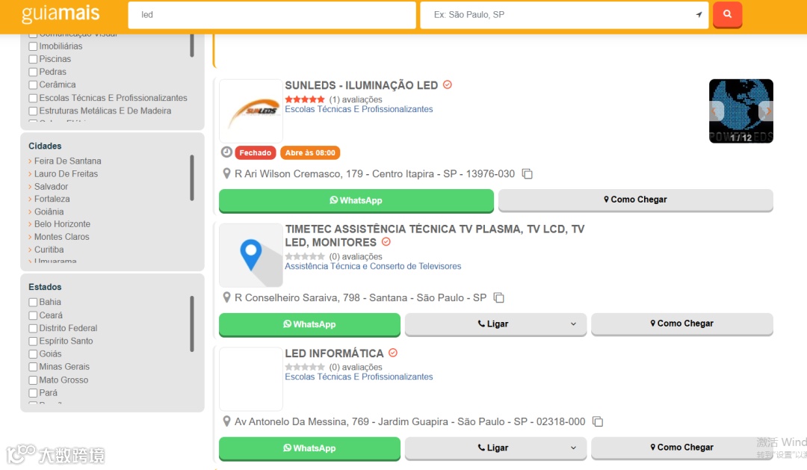Open WhatsApp for LED INFORMÁTICA listing

pos(309,448)
